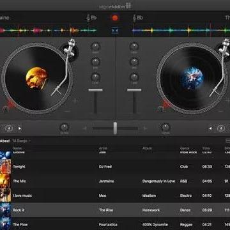Select the song Tonight by DJ Fred
This screenshot has height=230, width=230.
(x=115, y=167)
